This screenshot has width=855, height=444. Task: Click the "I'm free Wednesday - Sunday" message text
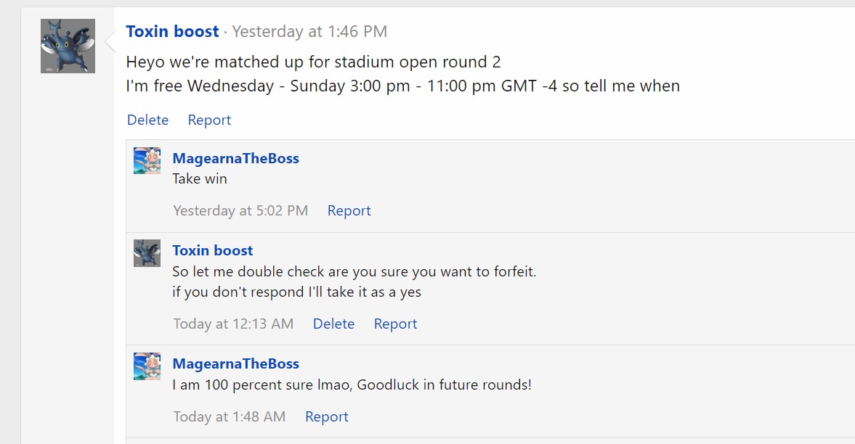(402, 86)
